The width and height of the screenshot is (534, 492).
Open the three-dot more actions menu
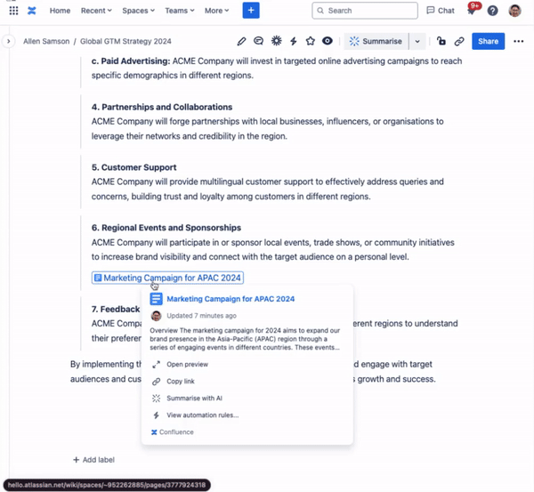[x=518, y=41]
